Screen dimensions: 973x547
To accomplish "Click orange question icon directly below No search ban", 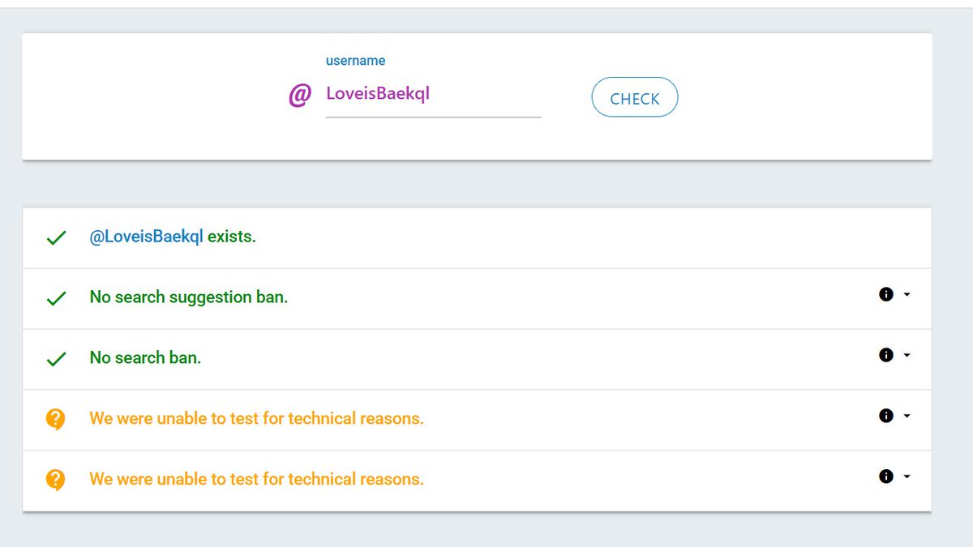I will pos(55,419).
